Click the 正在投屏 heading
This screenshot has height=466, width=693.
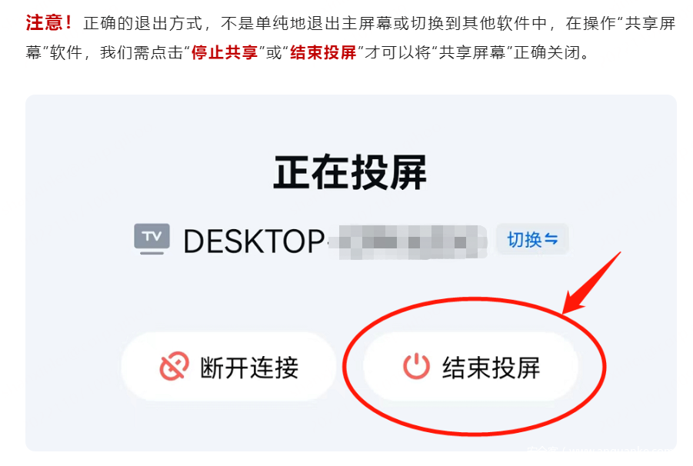tap(350, 172)
